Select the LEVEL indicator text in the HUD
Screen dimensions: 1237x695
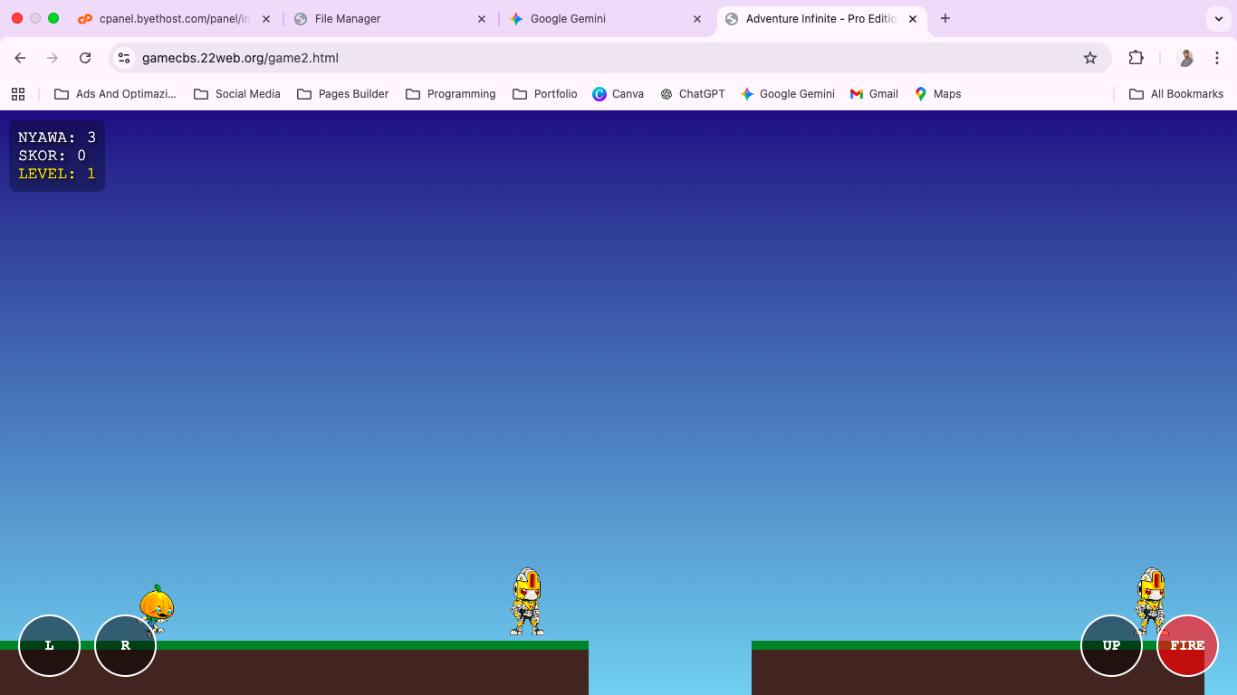click(56, 173)
